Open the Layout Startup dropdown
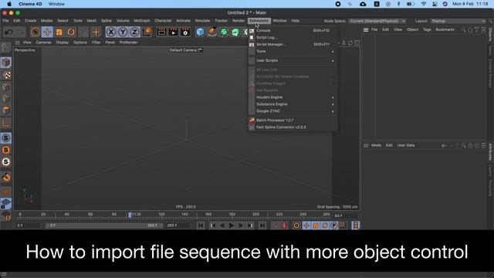This screenshot has width=494, height=278. point(458,21)
